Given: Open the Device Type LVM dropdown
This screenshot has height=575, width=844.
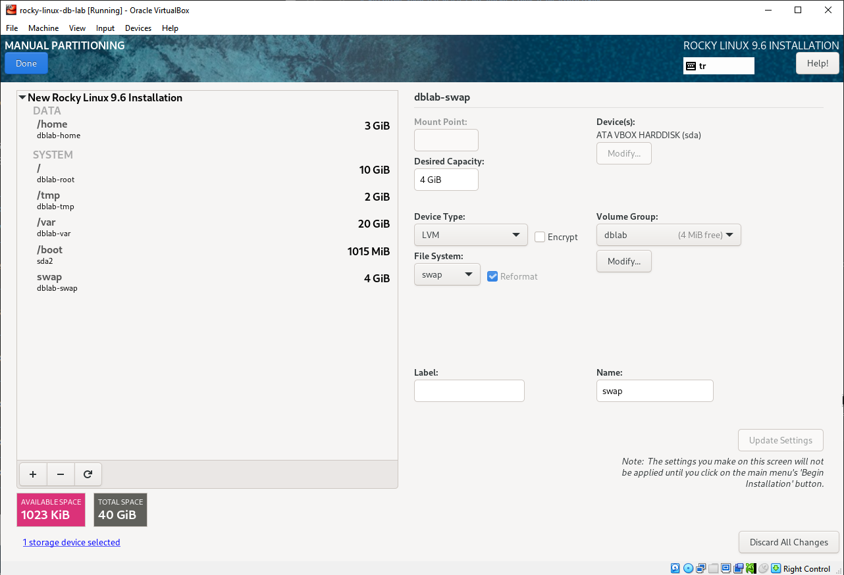Looking at the screenshot, I should click(471, 235).
